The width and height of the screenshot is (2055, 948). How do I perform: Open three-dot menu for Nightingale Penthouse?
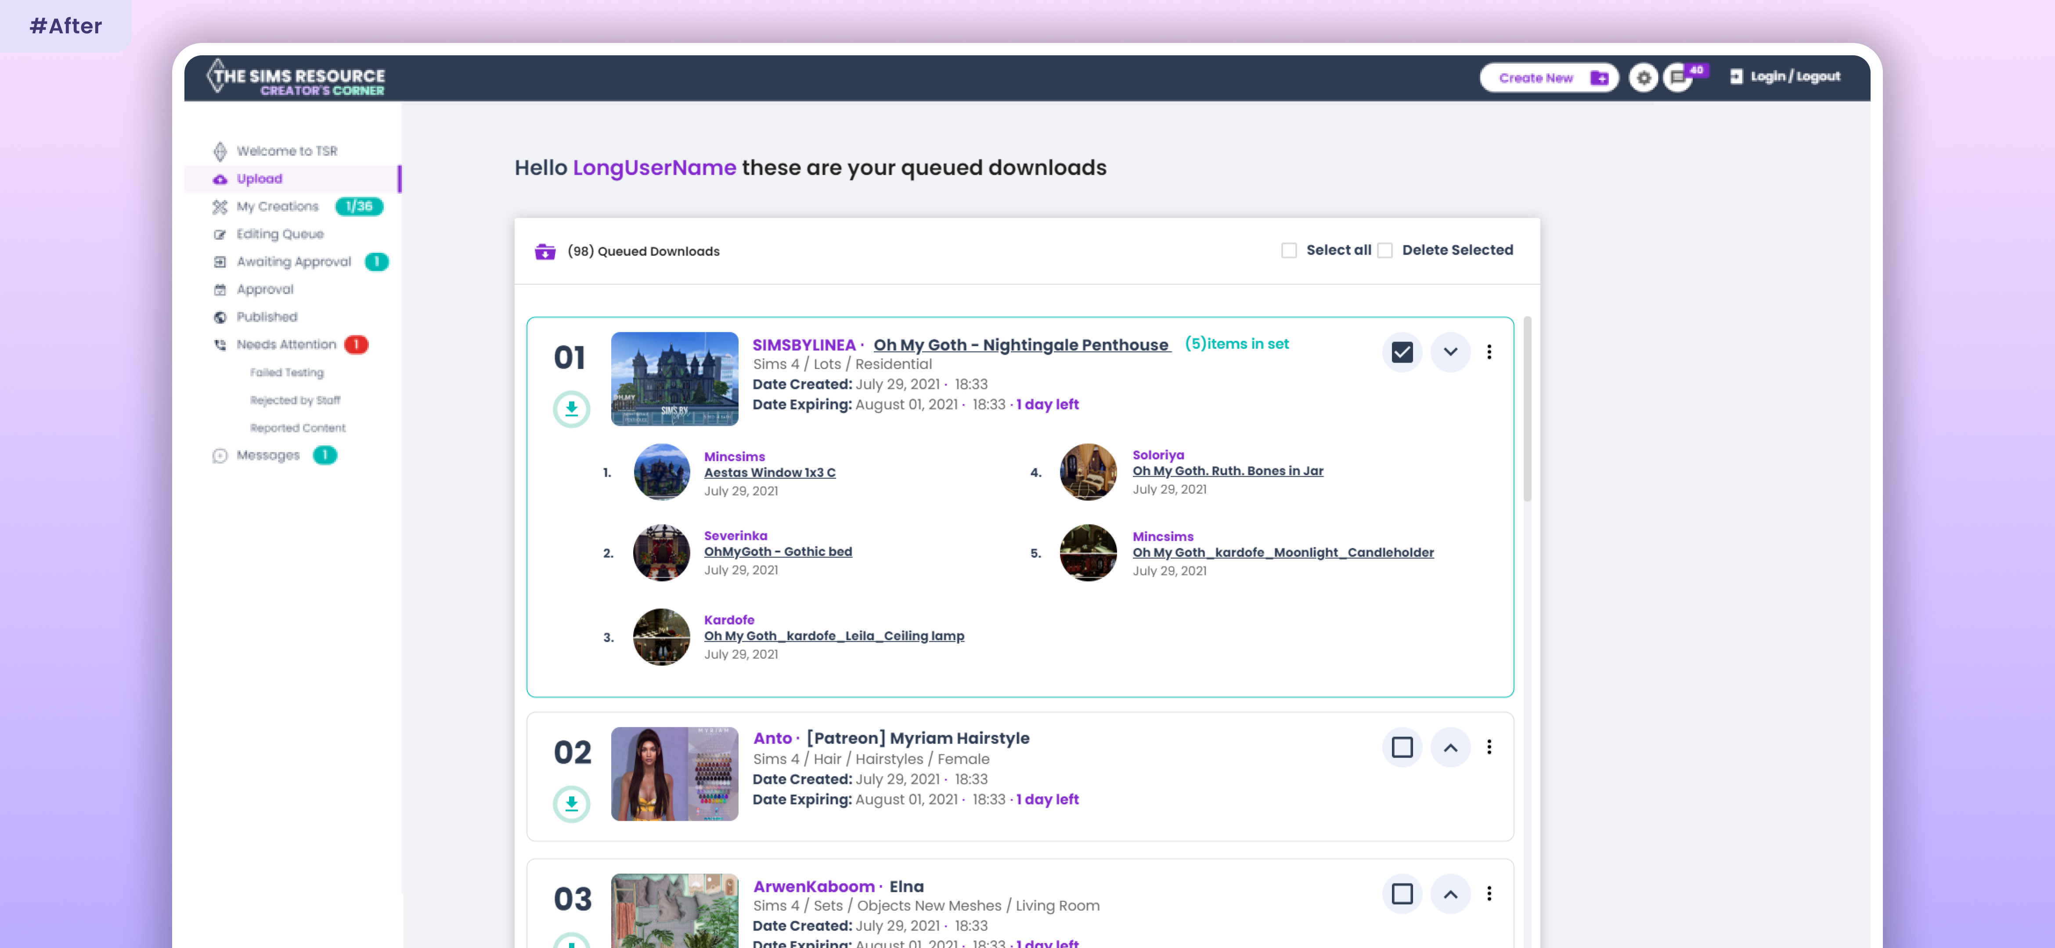point(1489,352)
